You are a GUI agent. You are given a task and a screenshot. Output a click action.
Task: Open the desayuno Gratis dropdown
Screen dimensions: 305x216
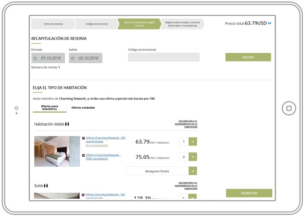point(193,171)
